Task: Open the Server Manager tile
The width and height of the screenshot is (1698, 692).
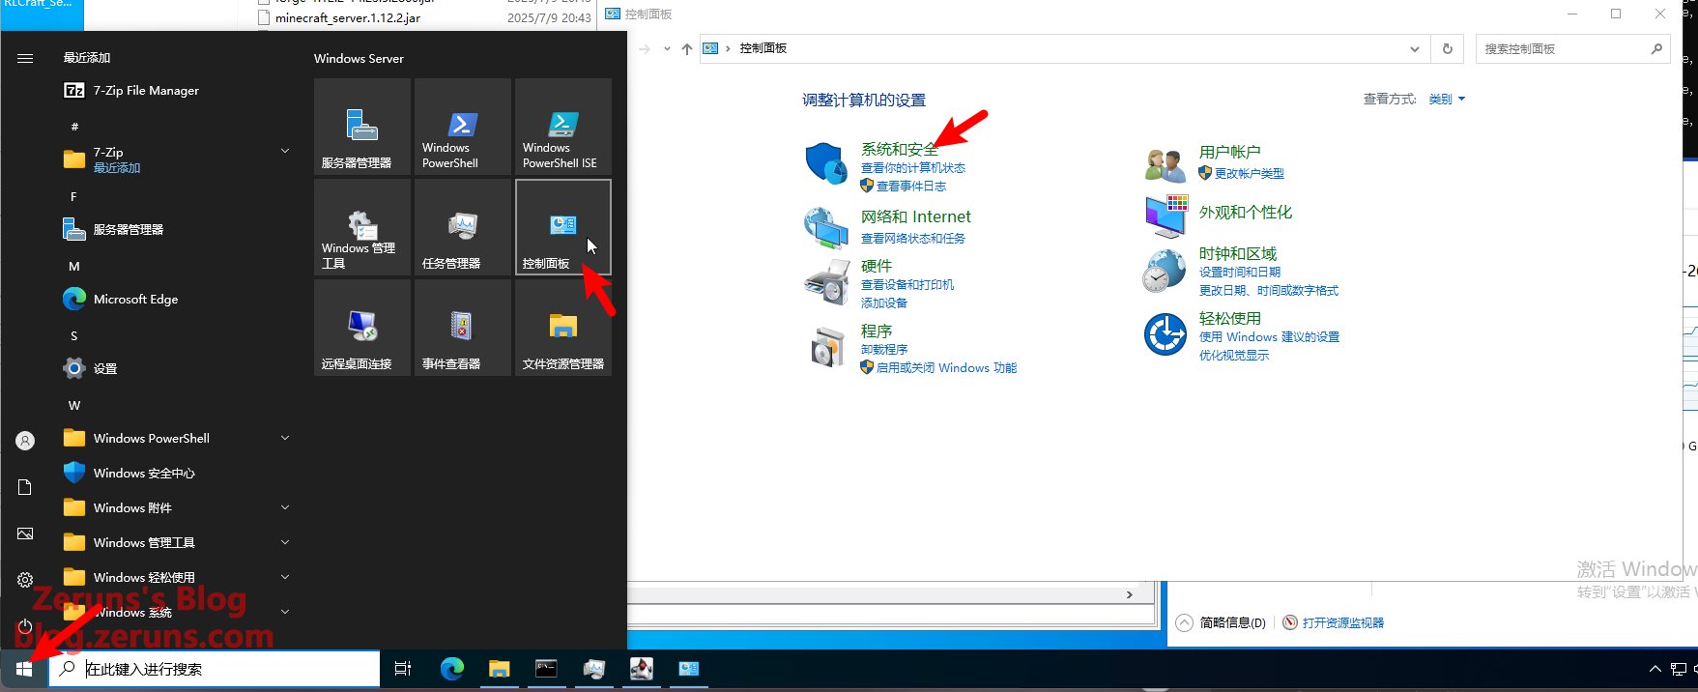Action: (362, 127)
